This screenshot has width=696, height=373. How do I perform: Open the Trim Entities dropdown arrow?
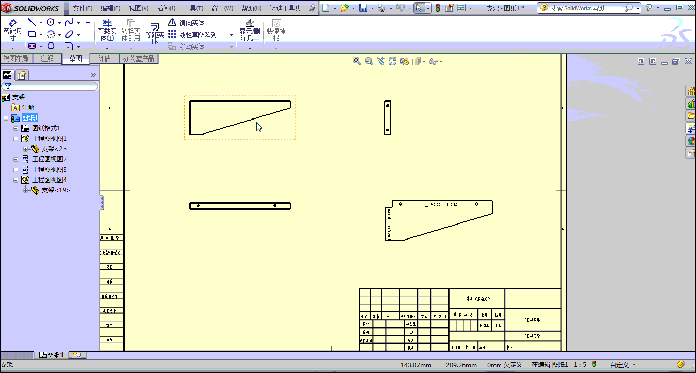[107, 48]
